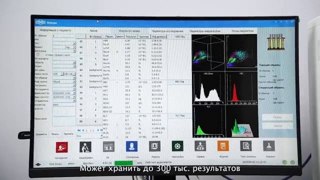Image resolution: width=320 pixels, height=180 pixels.
Task: Jump to last page arrow
Action: tap(101, 130)
